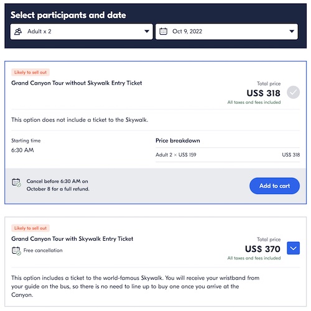Image resolution: width=311 pixels, height=311 pixels.
Task: Click the 6:30 AM starting time
Action: [x=22, y=150]
